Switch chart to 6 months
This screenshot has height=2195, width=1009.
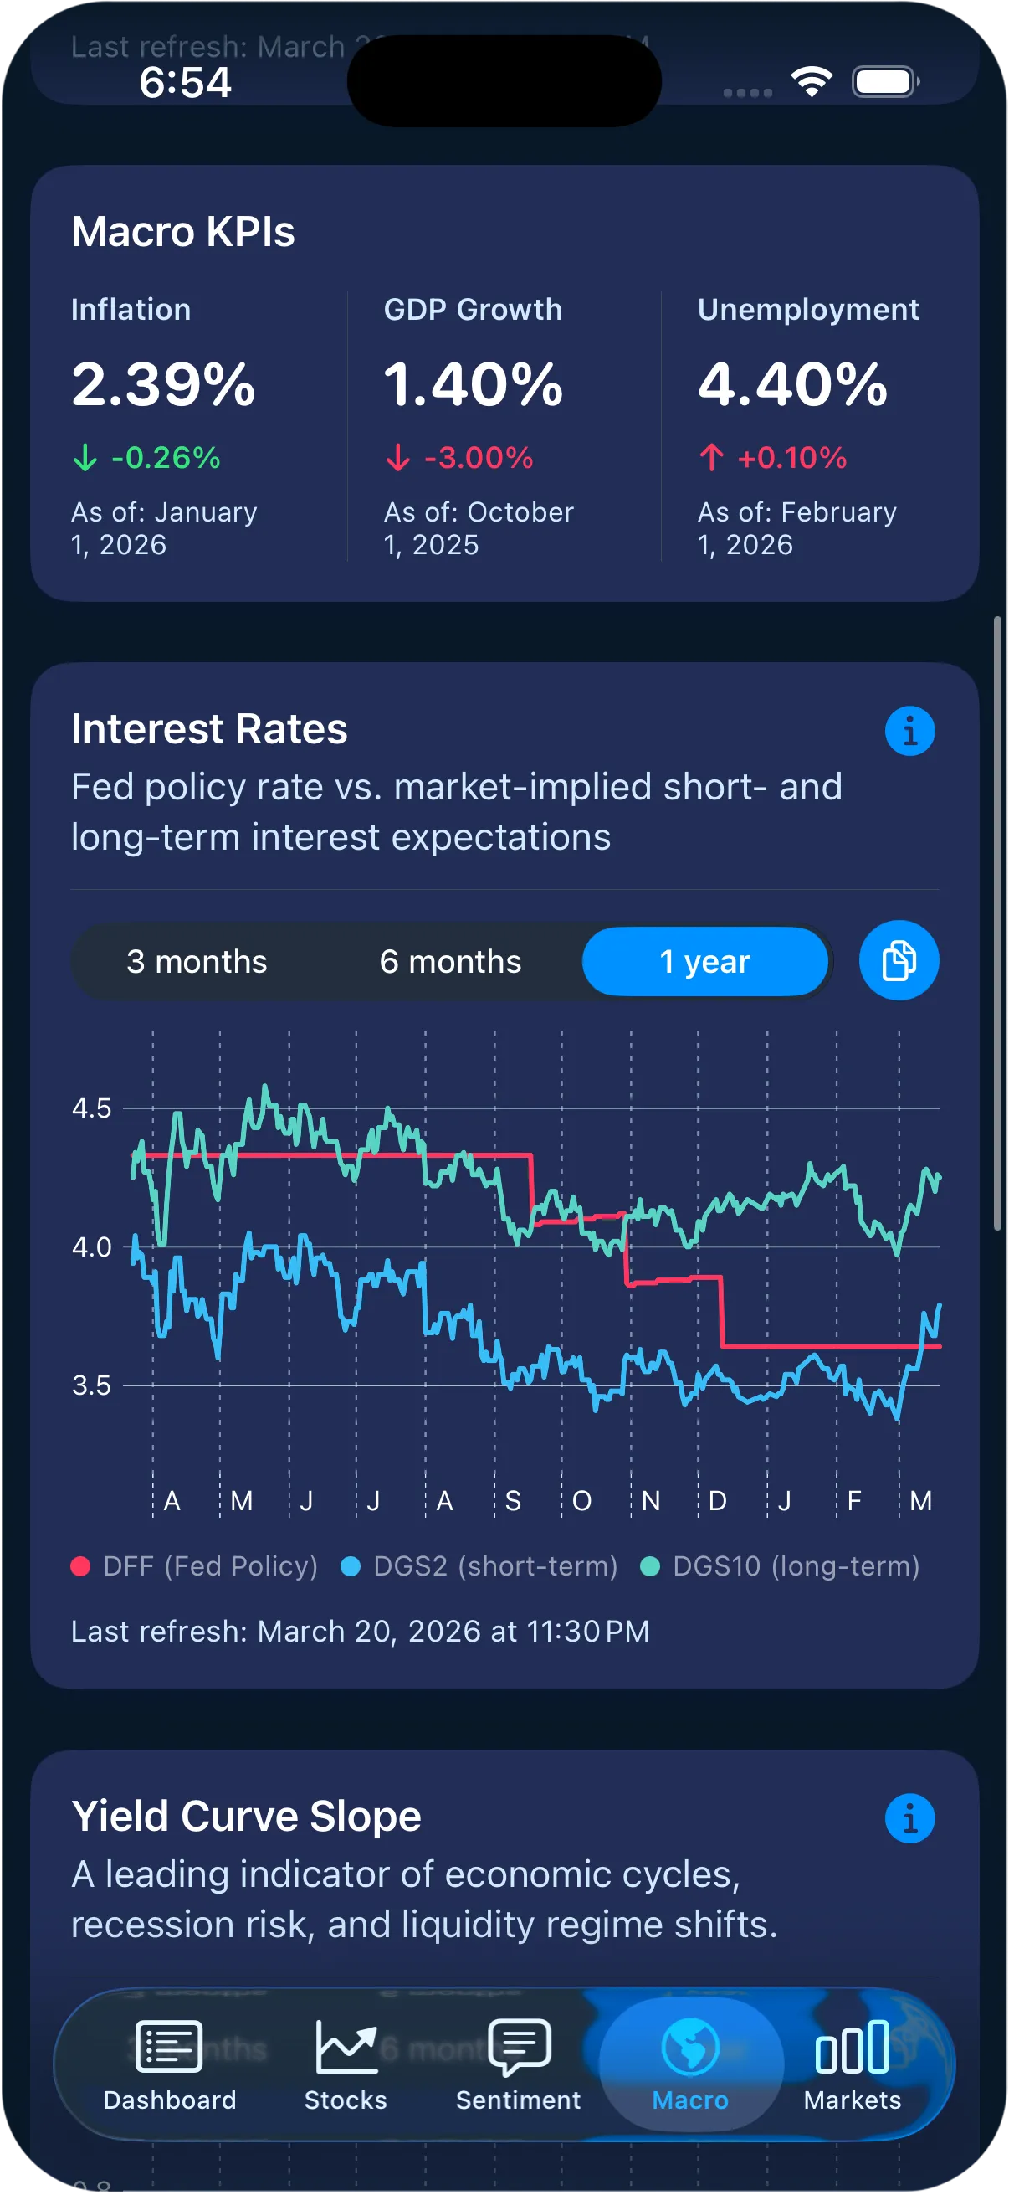[x=450, y=961]
